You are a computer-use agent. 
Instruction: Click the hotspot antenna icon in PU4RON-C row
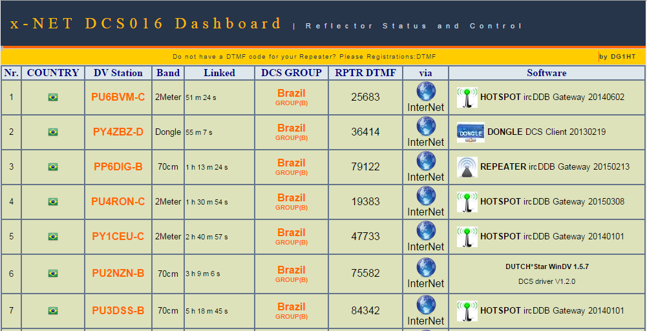pyautogui.click(x=467, y=202)
